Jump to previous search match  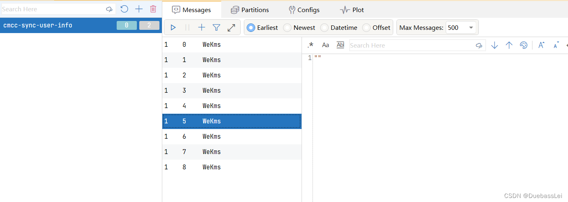click(509, 45)
